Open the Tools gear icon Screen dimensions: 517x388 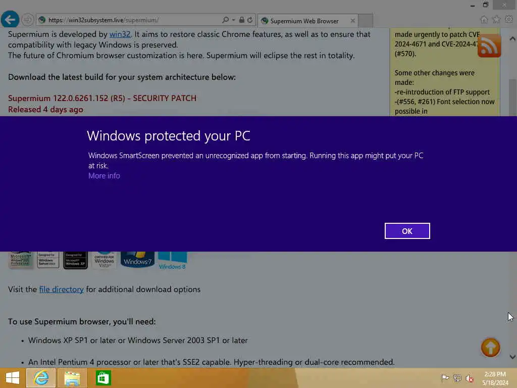pyautogui.click(x=509, y=20)
